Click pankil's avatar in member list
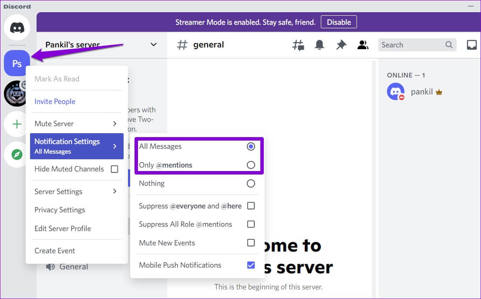The width and height of the screenshot is (481, 299). click(395, 91)
